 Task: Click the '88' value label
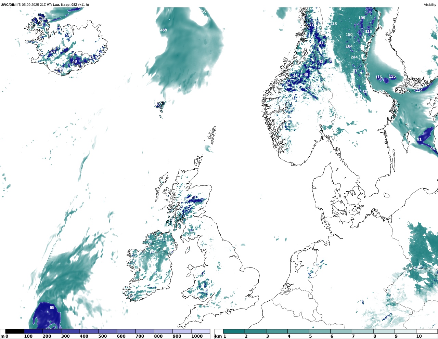pos(365,92)
